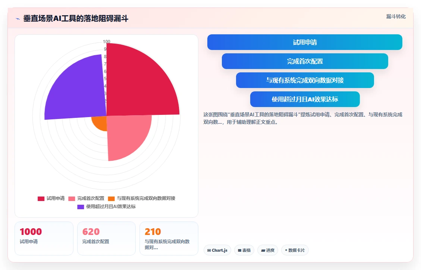This screenshot has height=270, width=421.
Task: Click the 210 value in third card
Action: (153, 232)
